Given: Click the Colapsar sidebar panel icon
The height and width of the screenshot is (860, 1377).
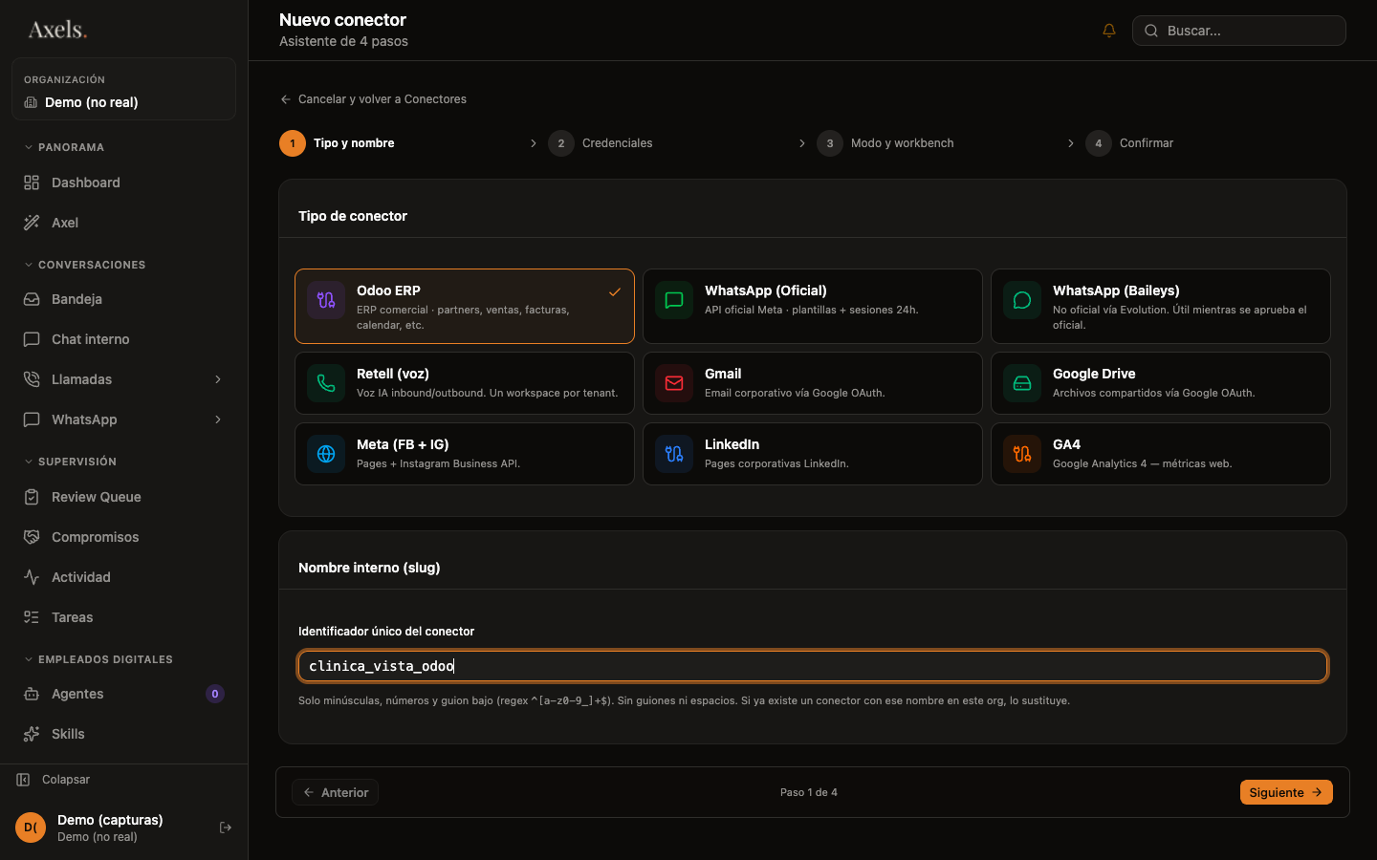Looking at the screenshot, I should pos(23,780).
